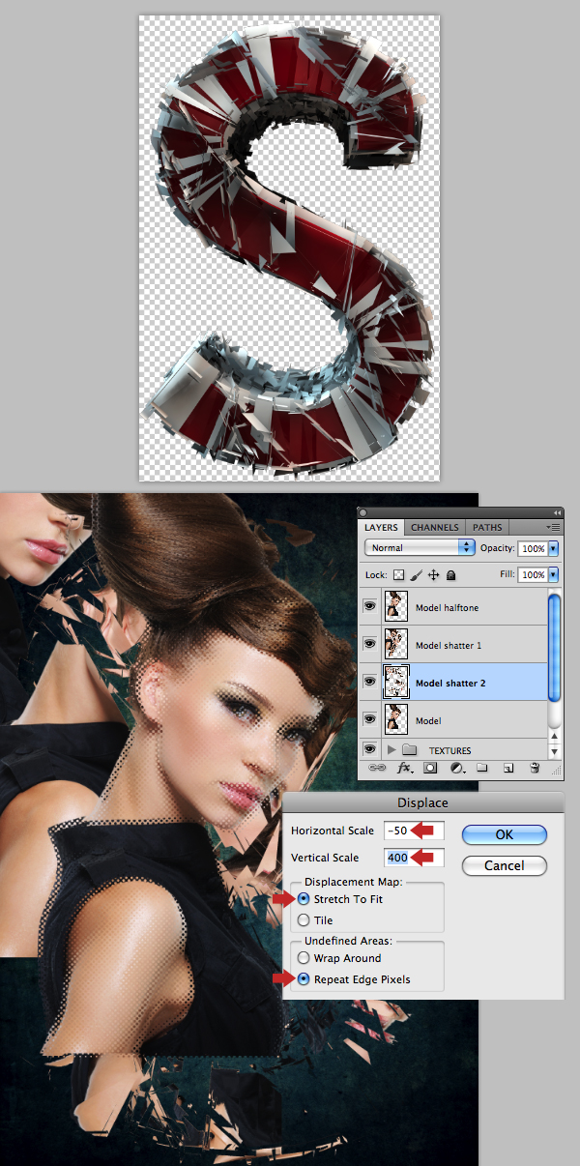Click Cancel in the Displace dialog
The height and width of the screenshot is (1166, 580).
pos(505,865)
